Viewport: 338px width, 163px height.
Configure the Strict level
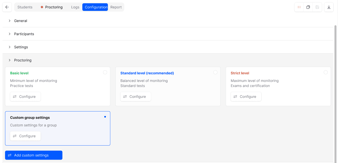pyautogui.click(x=246, y=97)
